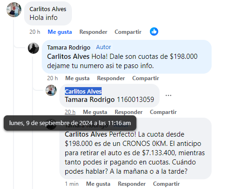
Task: Click Responder under the 1160013059 comment
Action: tap(129, 112)
